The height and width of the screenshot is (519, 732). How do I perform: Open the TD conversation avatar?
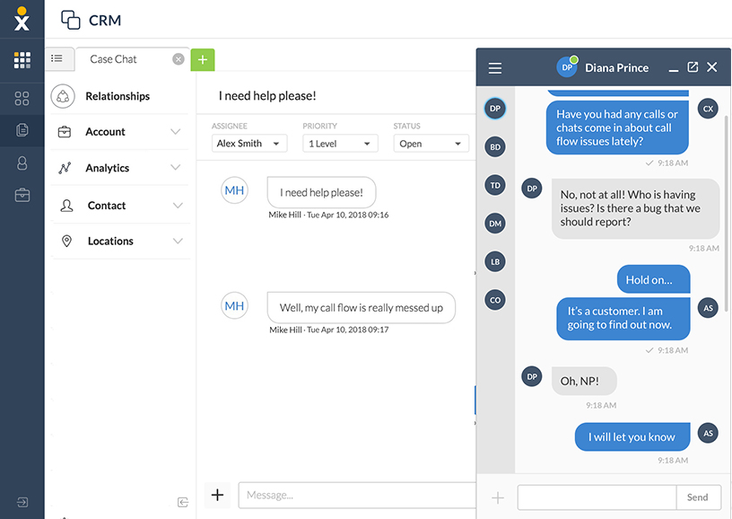495,184
